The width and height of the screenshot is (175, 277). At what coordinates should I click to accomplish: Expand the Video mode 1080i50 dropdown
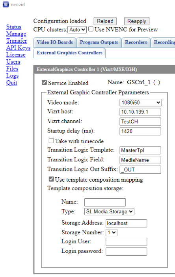pos(141,102)
